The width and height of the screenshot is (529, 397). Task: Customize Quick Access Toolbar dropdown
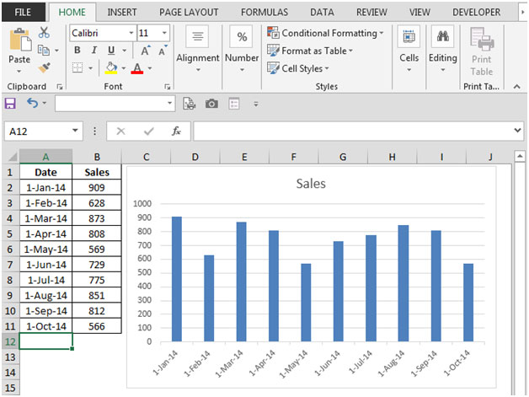pyautogui.click(x=256, y=104)
